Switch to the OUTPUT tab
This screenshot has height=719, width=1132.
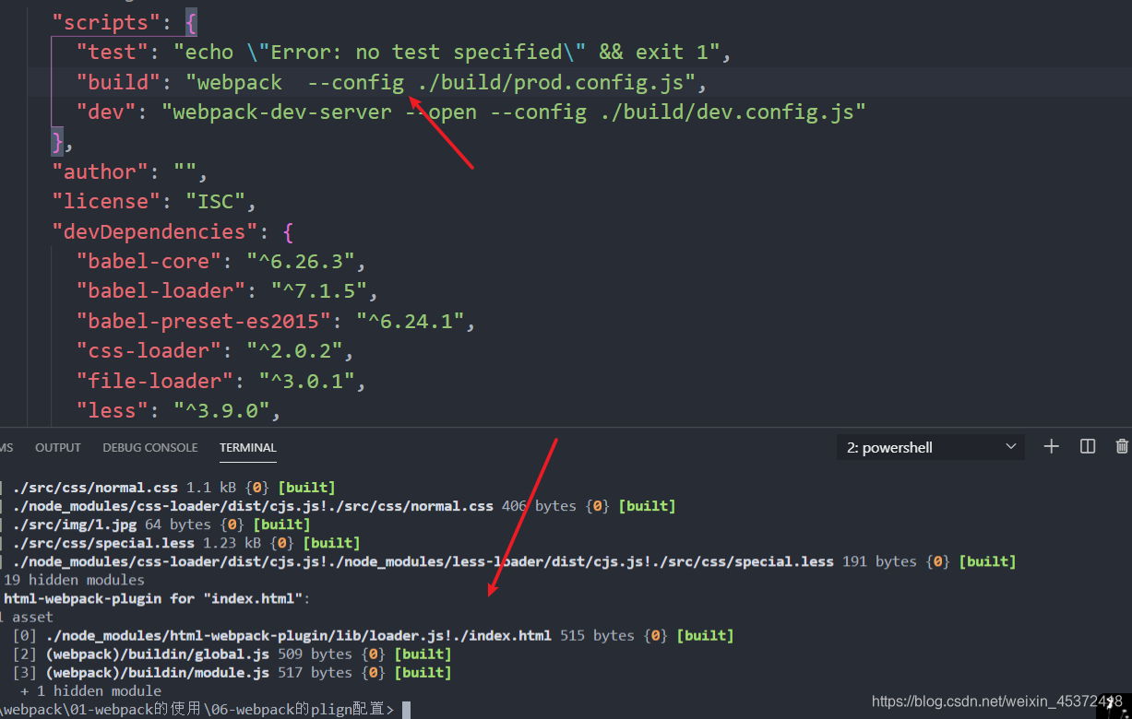(57, 447)
